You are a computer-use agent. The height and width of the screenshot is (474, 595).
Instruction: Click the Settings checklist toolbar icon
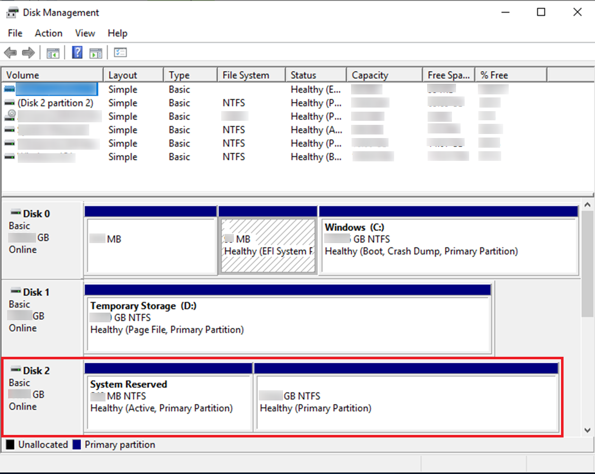click(x=120, y=53)
